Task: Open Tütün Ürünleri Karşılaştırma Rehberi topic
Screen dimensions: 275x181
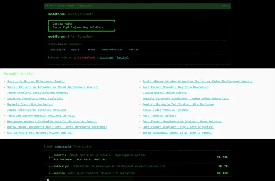Action: (x=38, y=93)
